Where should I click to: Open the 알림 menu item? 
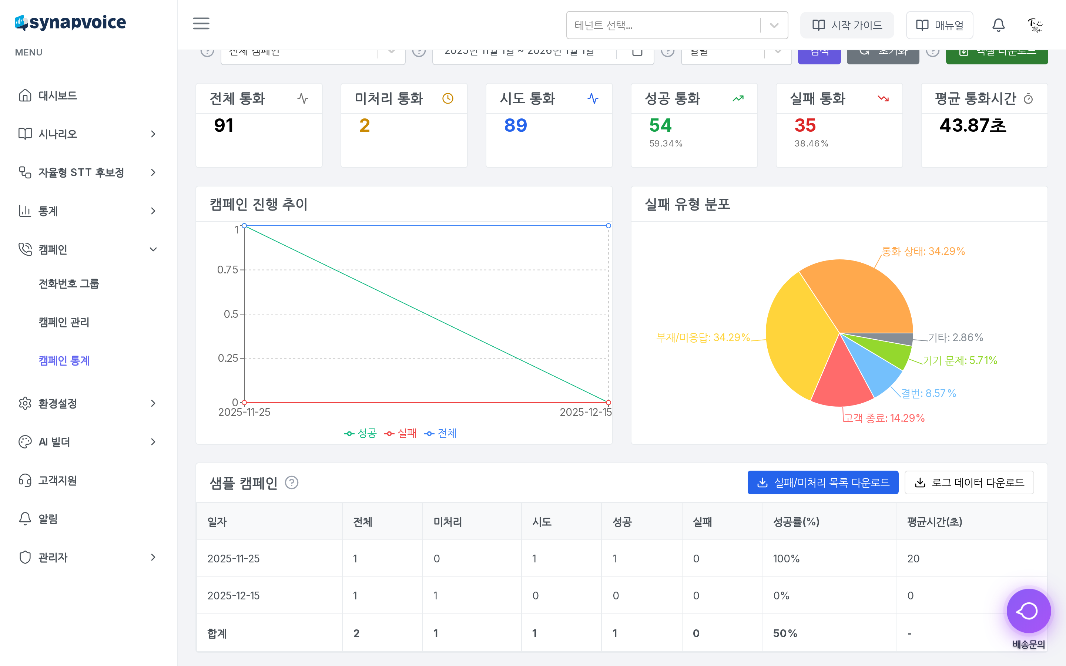coord(88,519)
